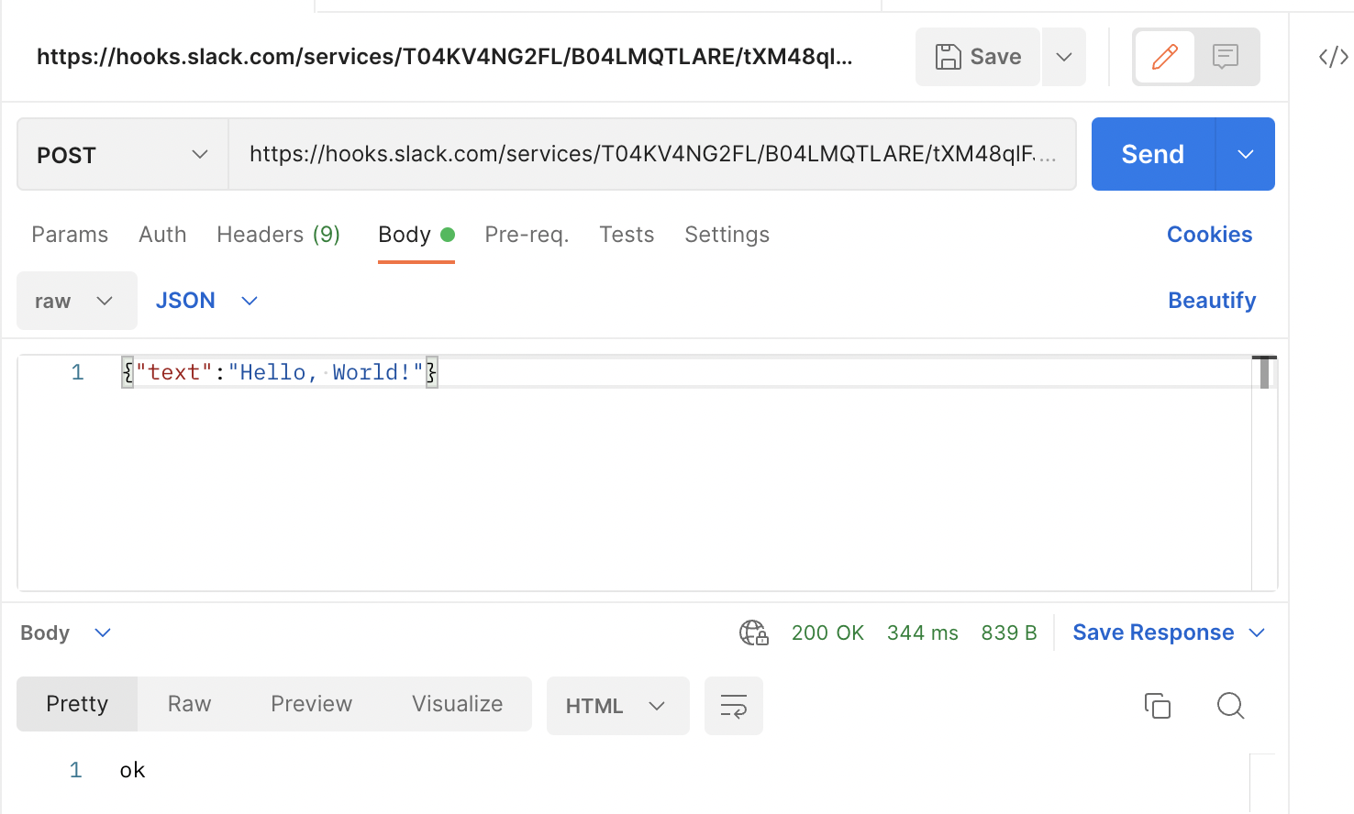Click the Cookies link
The width and height of the screenshot is (1354, 814).
(1209, 235)
